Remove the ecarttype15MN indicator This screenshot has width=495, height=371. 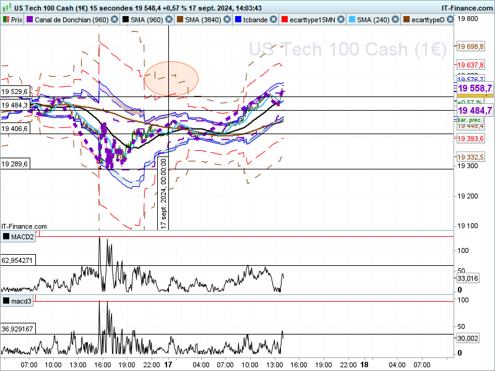341,20
